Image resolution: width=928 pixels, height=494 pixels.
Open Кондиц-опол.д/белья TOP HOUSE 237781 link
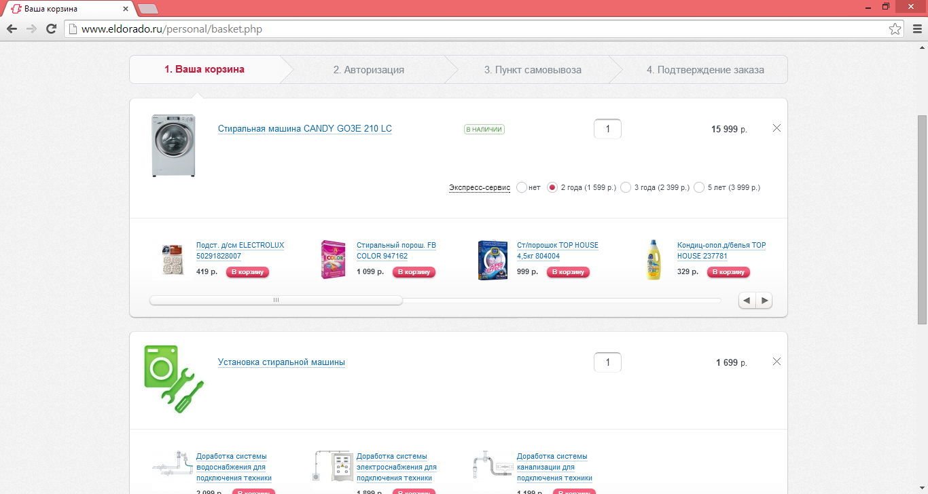pyautogui.click(x=721, y=251)
